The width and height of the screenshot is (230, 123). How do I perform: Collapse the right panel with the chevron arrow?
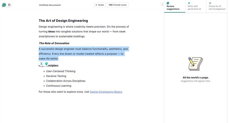[162, 4]
